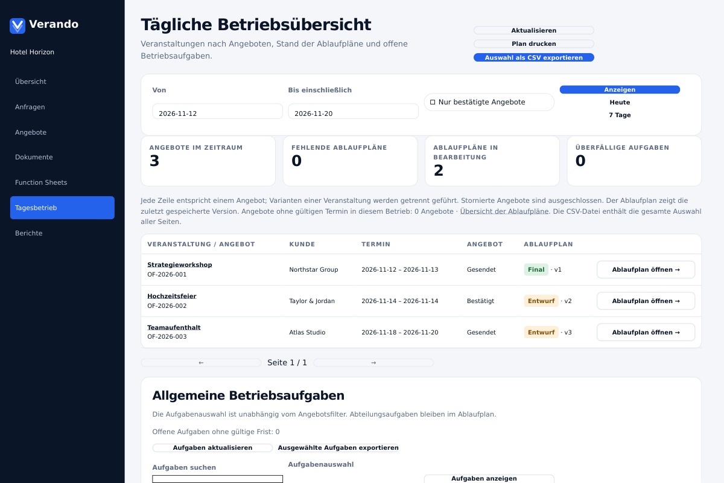Screen dimensions: 724x483
Task: Open the Teamaufenthalt event link
Action: 174,327
